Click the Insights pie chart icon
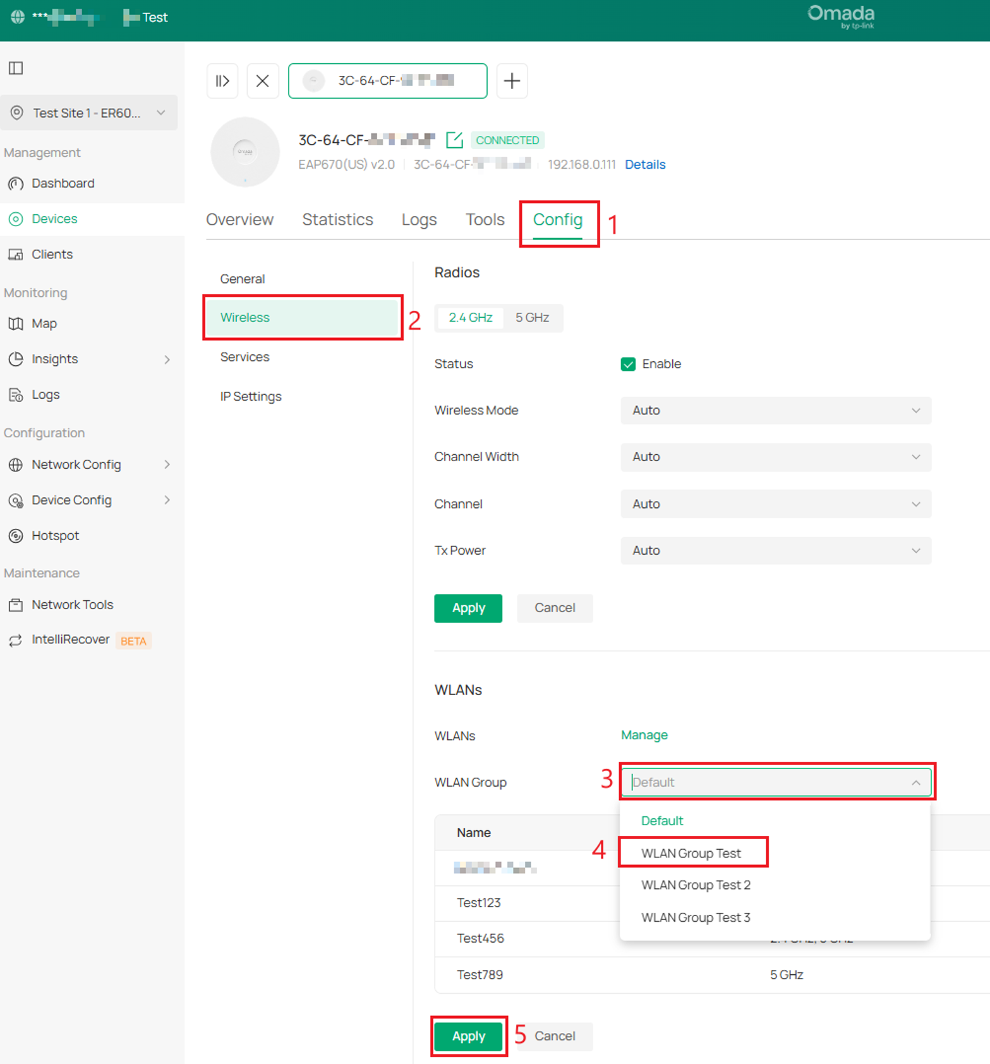 [16, 359]
